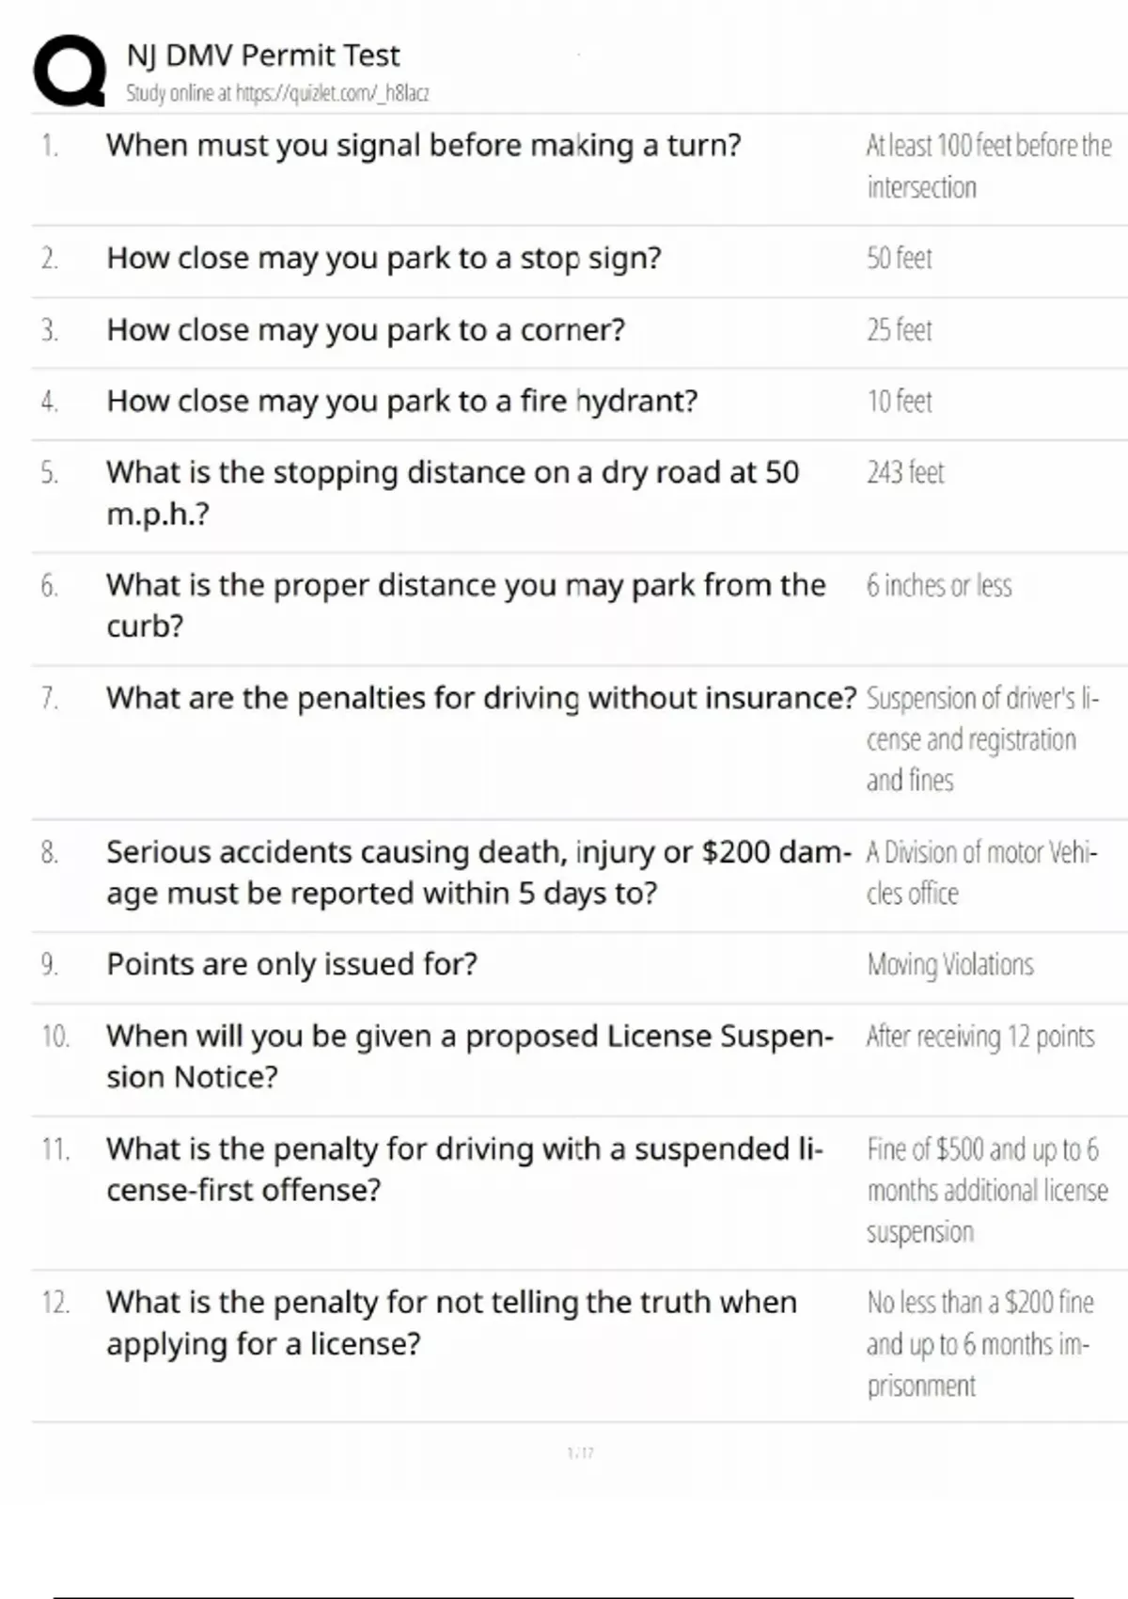Select the question about parking near a corner
This screenshot has width=1128, height=1599.
pyautogui.click(x=365, y=330)
